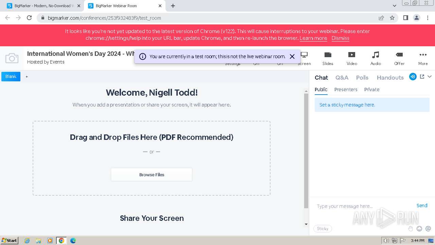Image resolution: width=435 pixels, height=245 pixels.
Task: Open the browser side panel
Action: coord(405,18)
